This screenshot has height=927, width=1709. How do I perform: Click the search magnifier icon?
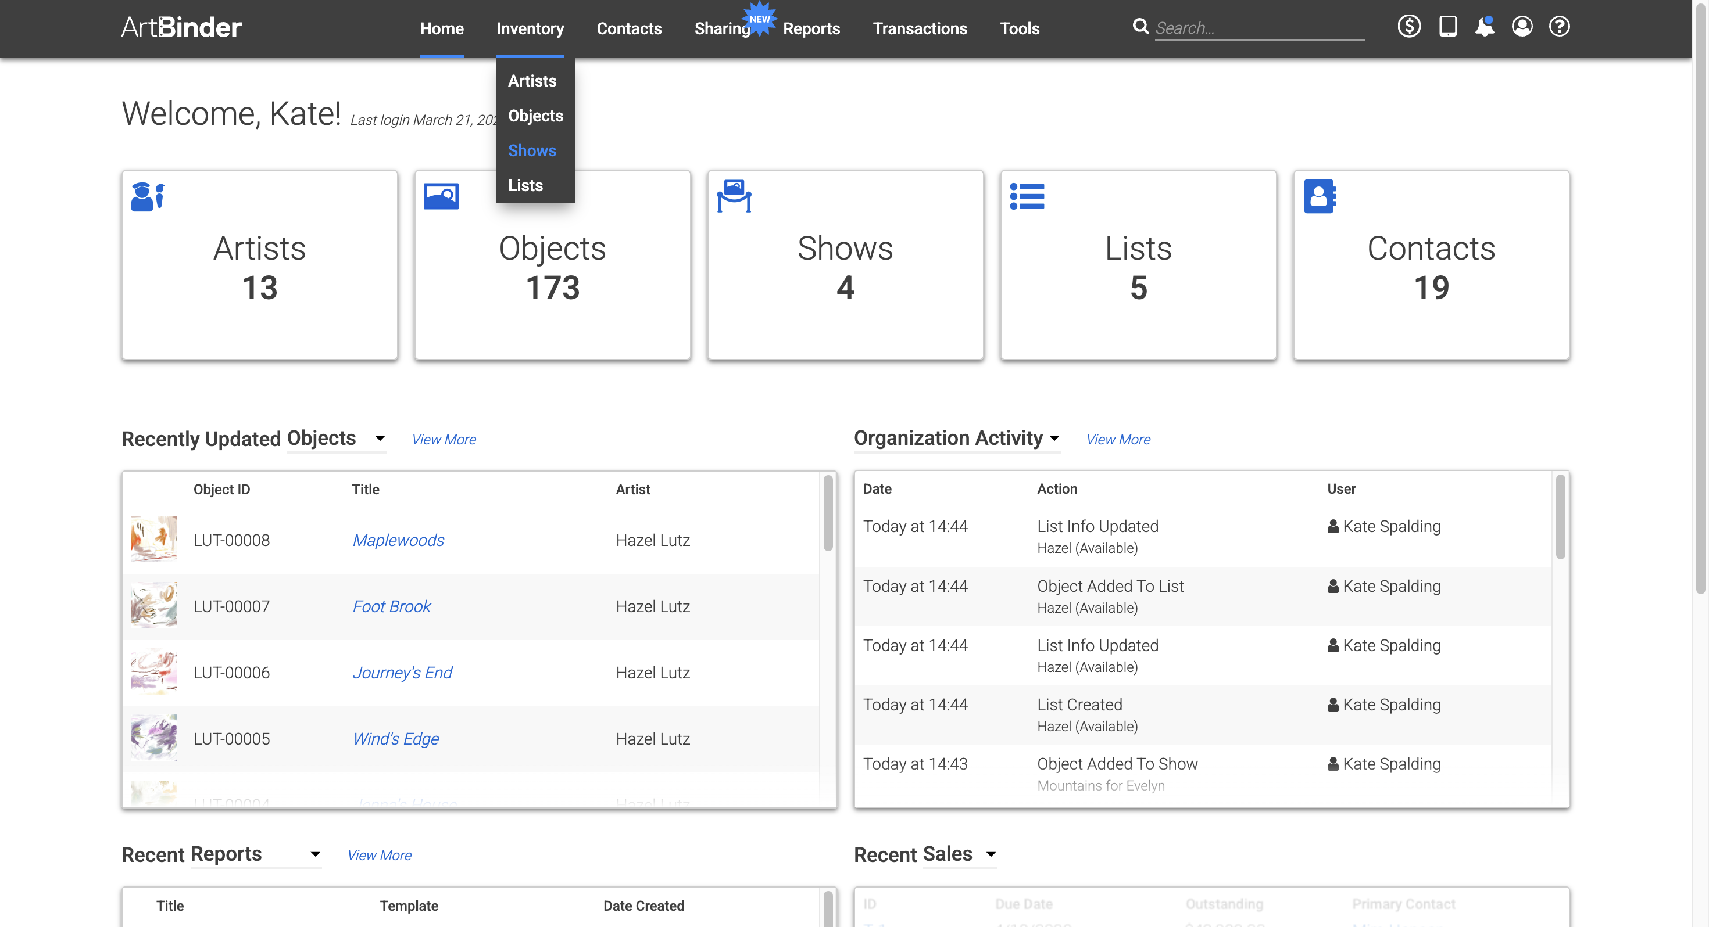1140,27
